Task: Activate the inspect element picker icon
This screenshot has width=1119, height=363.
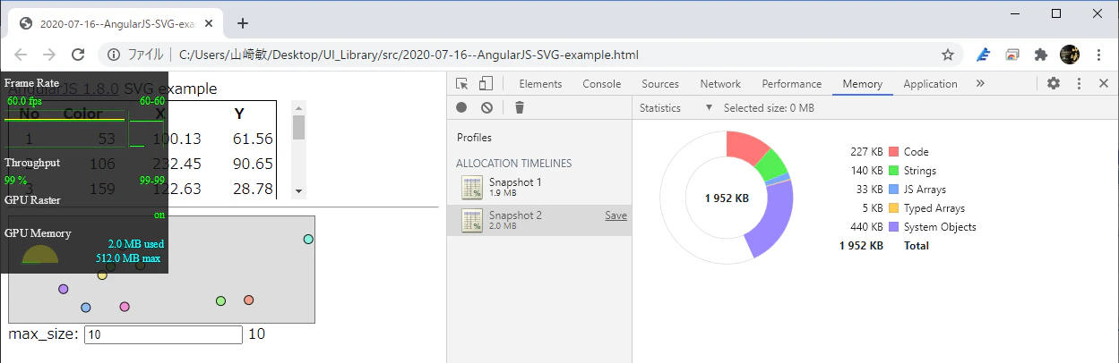Action: 462,84
